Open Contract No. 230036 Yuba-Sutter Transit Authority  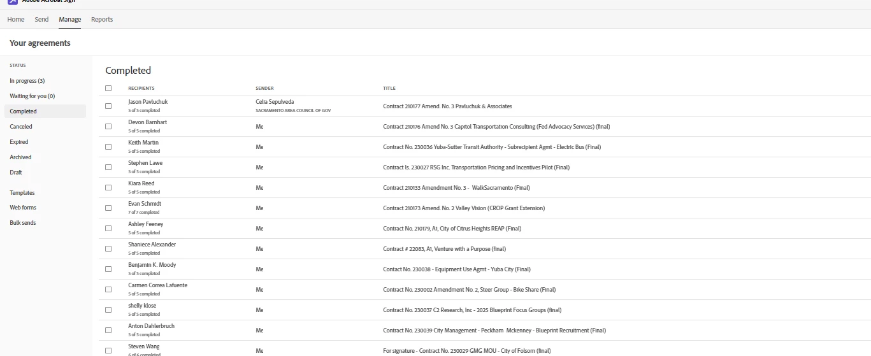(492, 147)
